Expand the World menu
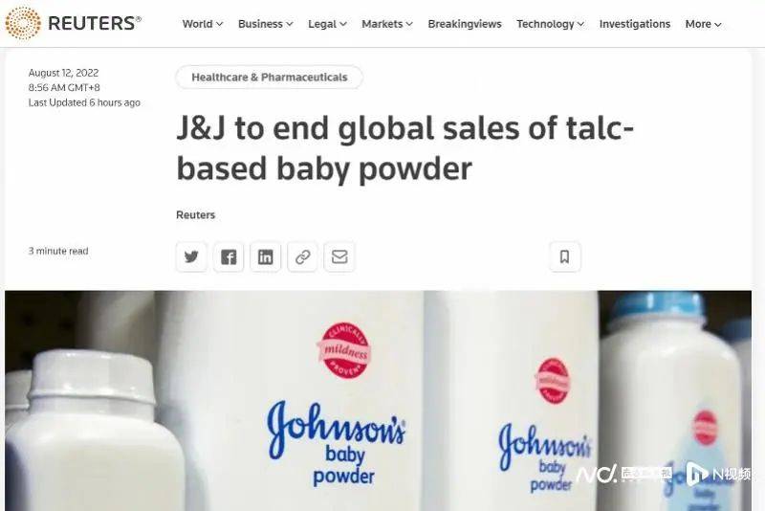This screenshot has height=511, width=765. [x=203, y=24]
